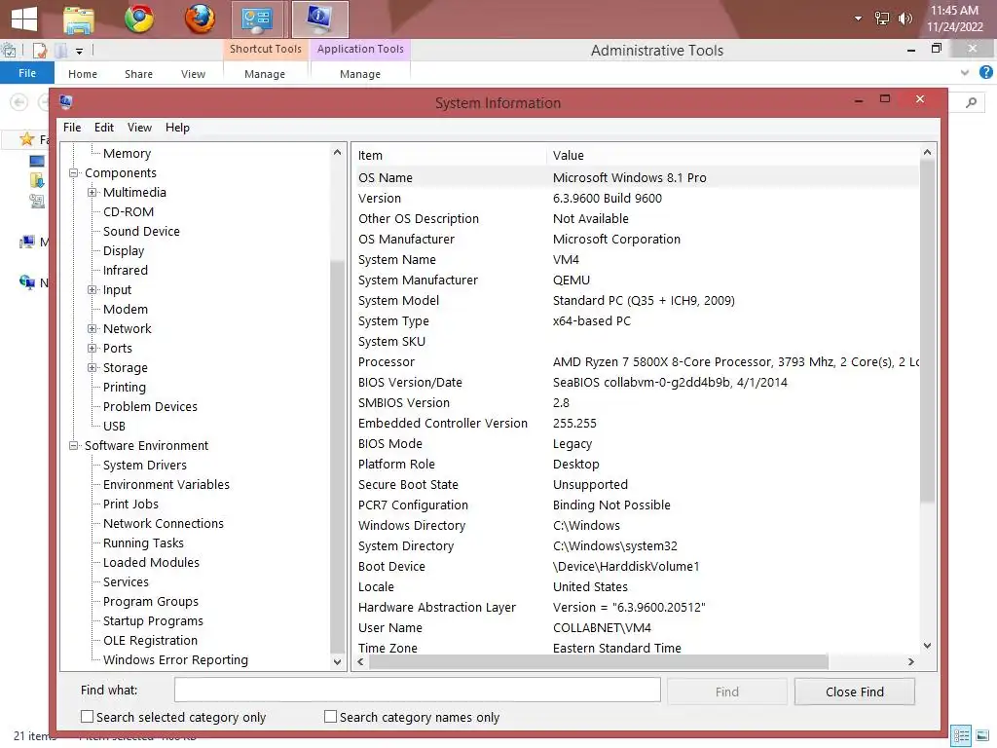
Task: Open System Information title bar icon
Action: pyautogui.click(x=65, y=101)
